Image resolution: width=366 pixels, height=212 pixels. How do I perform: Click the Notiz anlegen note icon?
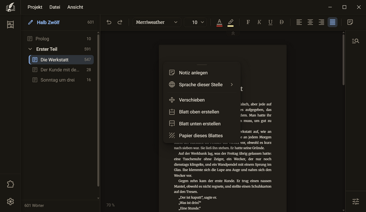click(172, 73)
